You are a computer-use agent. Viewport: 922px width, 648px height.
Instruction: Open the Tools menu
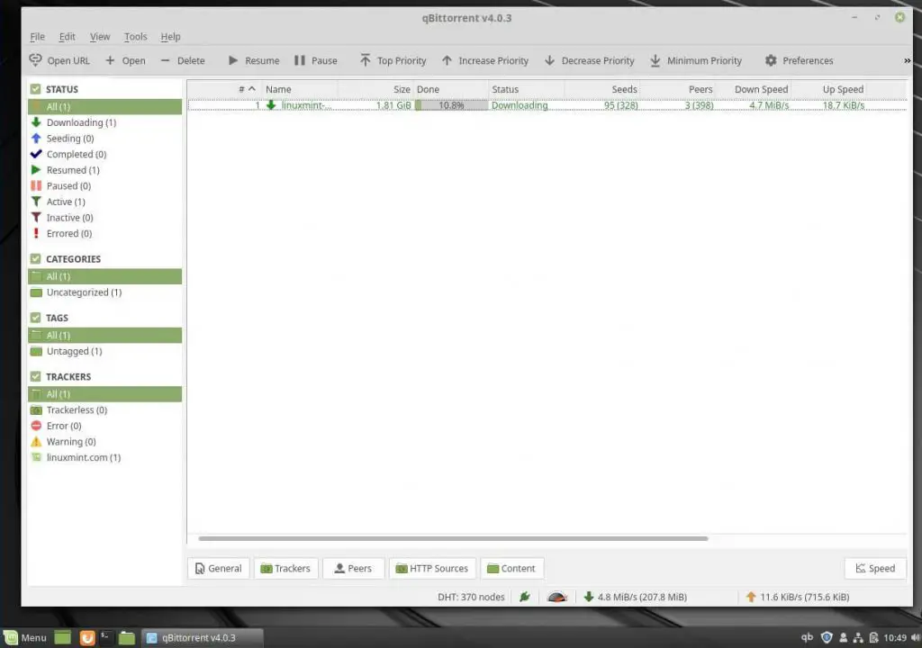[136, 37]
